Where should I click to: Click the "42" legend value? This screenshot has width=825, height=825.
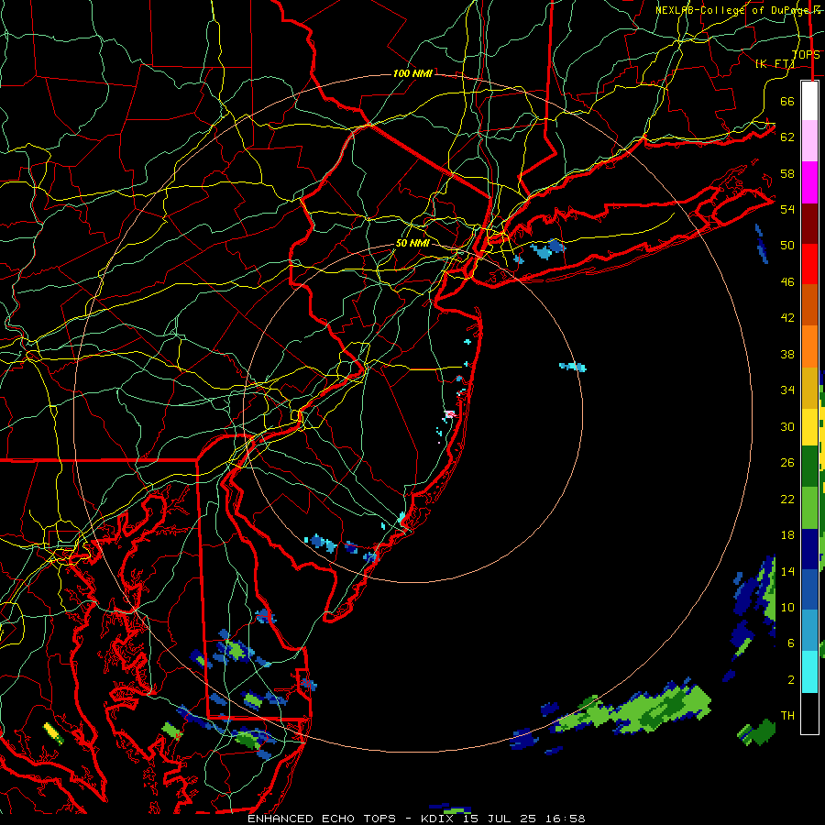pos(787,317)
